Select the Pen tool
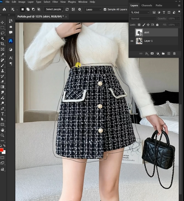184x201 pixels. 2,109
